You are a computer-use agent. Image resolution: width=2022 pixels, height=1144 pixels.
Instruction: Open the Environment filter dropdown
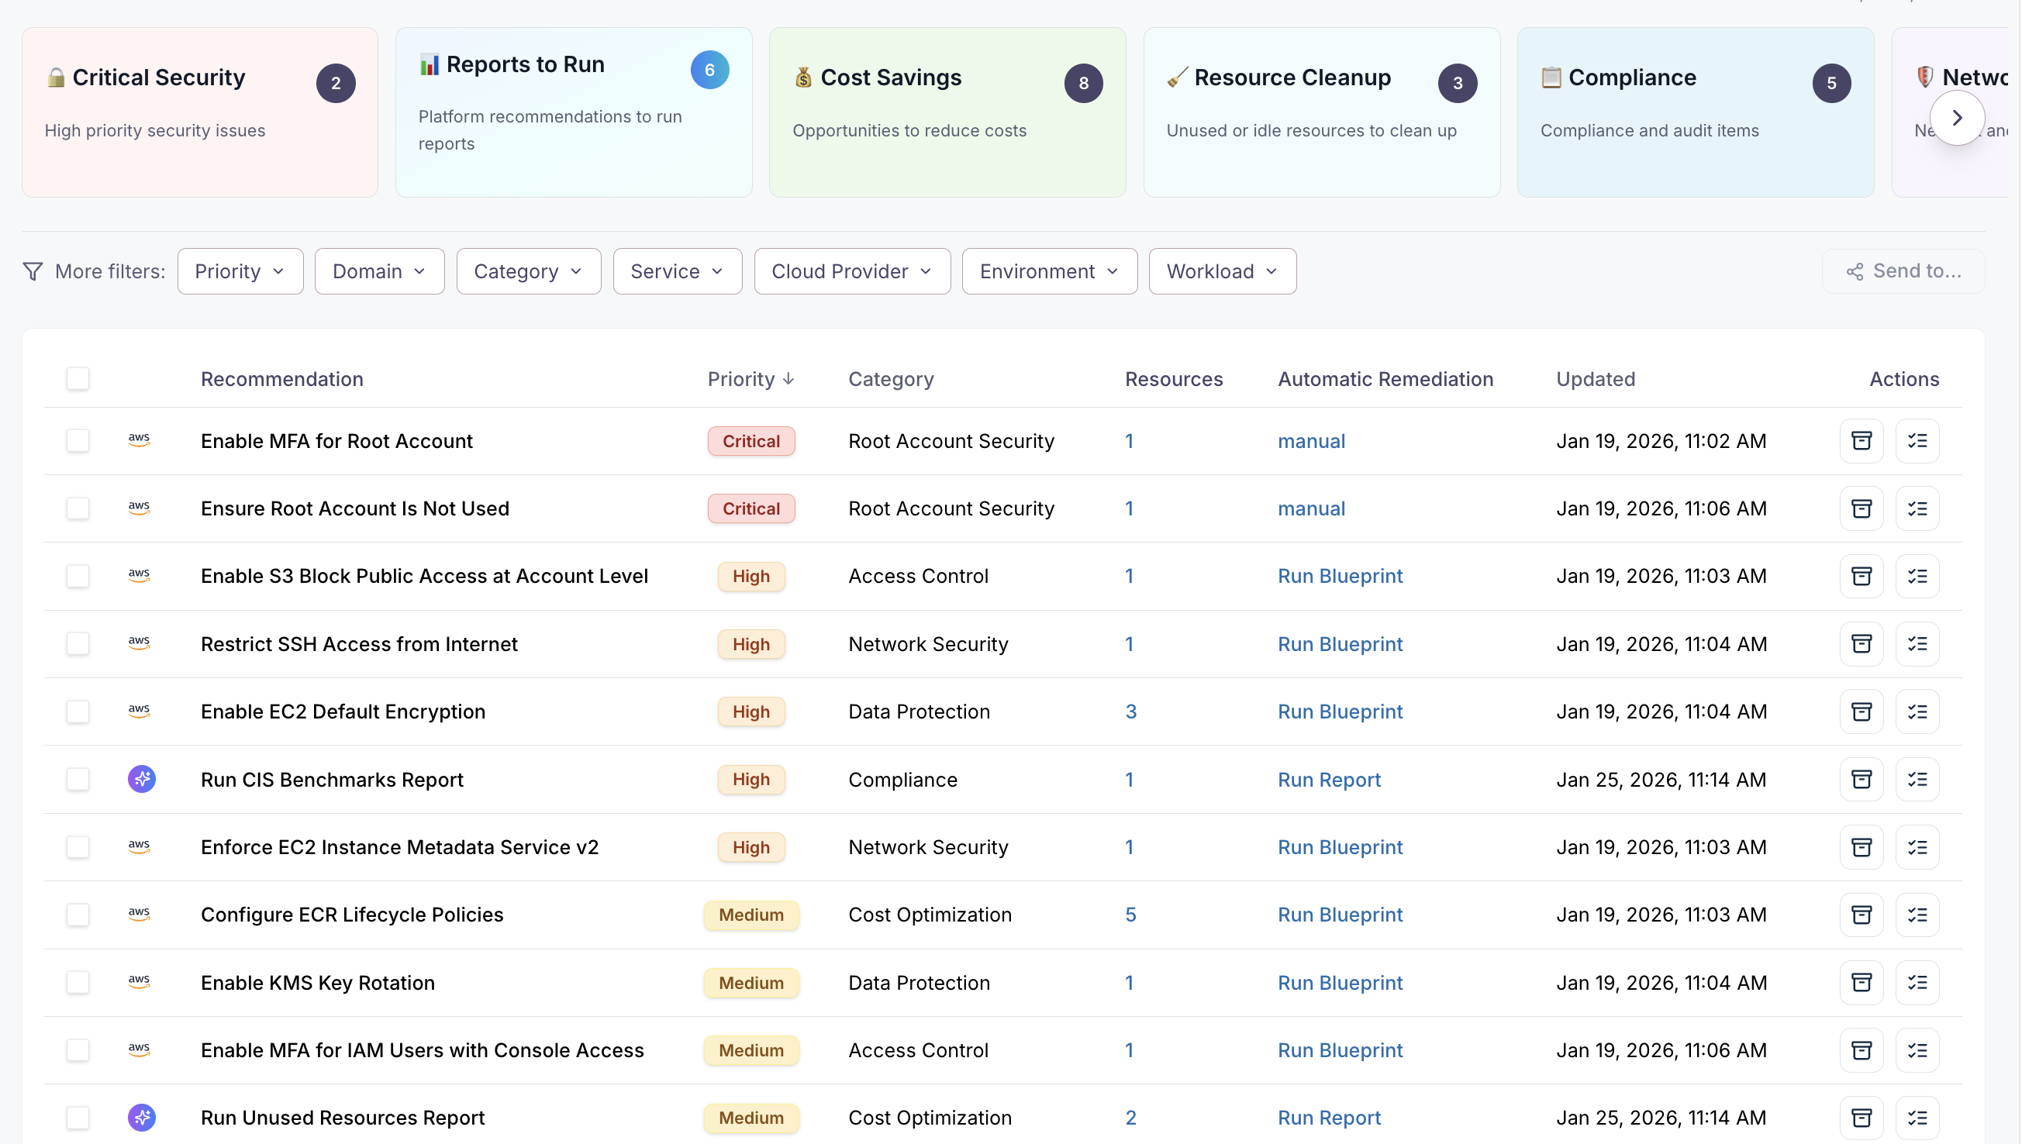click(1049, 270)
